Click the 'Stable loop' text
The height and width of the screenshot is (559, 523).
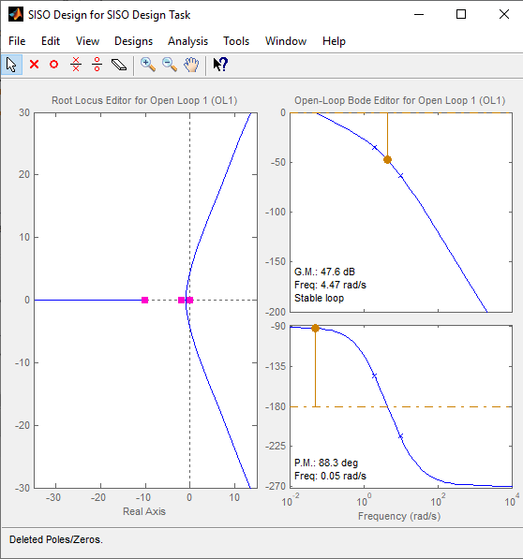click(x=319, y=298)
